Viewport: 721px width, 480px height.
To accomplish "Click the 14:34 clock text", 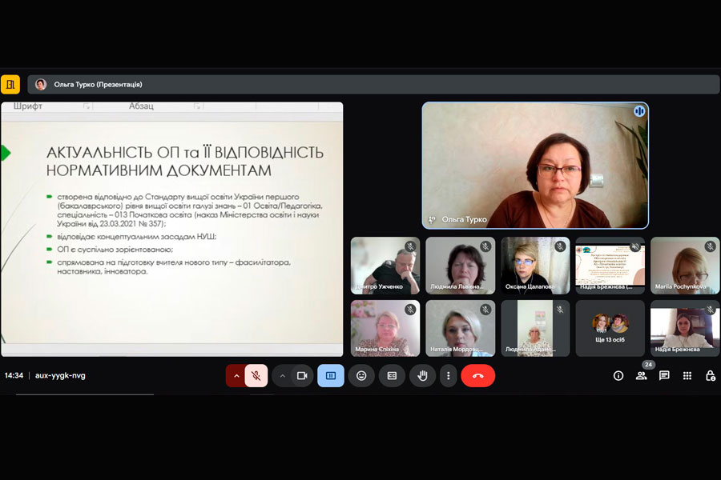I will pos(14,375).
